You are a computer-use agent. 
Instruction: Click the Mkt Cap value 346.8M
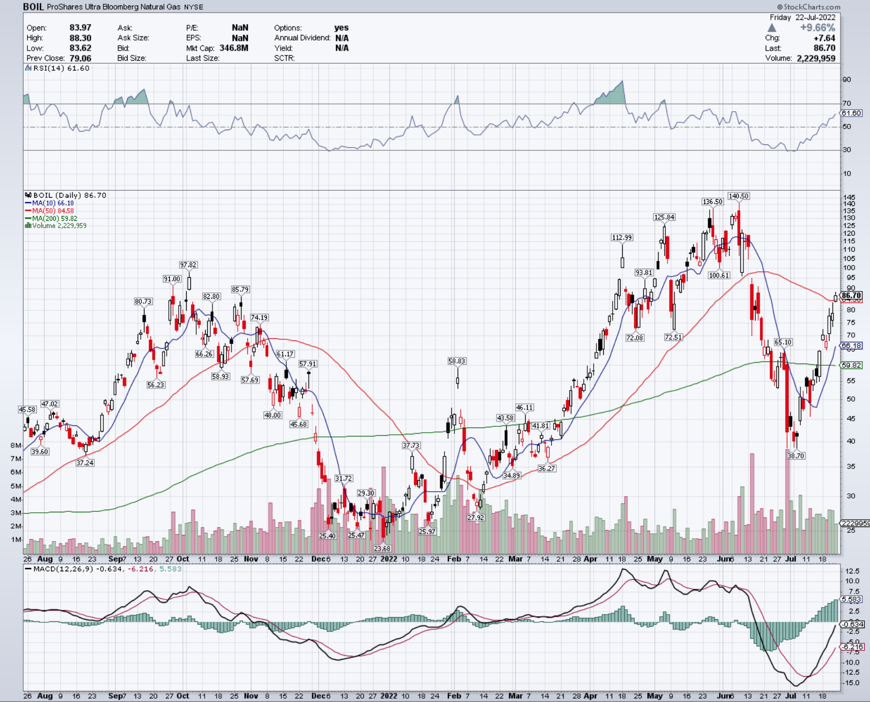(x=234, y=48)
